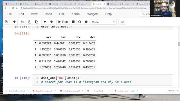Open the cell type Code dropdown
Image resolution: width=180 pixels, height=101 pixels.
coord(103,22)
